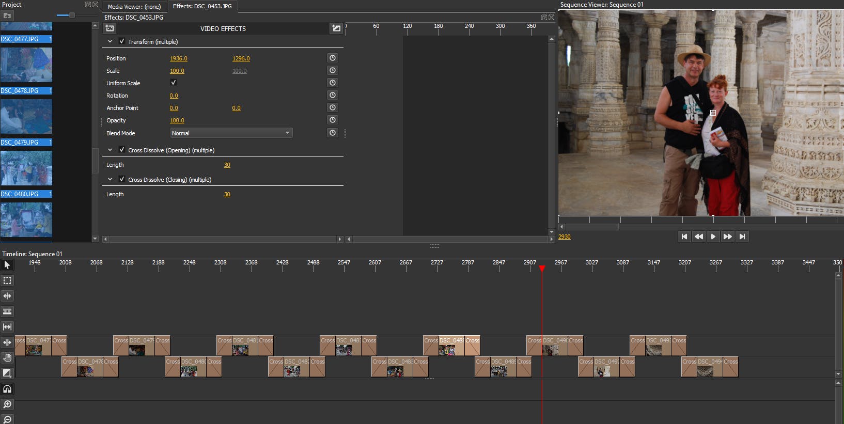Viewport: 844px width, 424px height.
Task: Click the add video transition icon
Action: pos(336,28)
